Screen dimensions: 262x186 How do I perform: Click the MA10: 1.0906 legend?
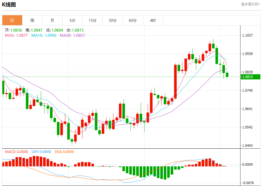44,35
